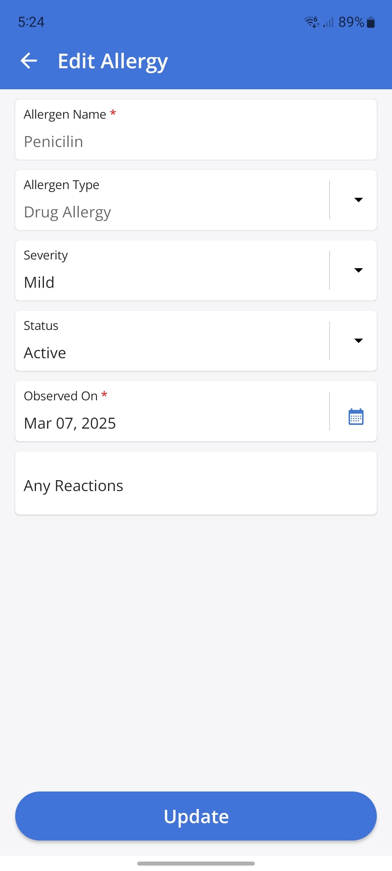Expand the Allergen Type dropdown arrow
Image resolution: width=392 pixels, height=871 pixels.
click(x=358, y=200)
